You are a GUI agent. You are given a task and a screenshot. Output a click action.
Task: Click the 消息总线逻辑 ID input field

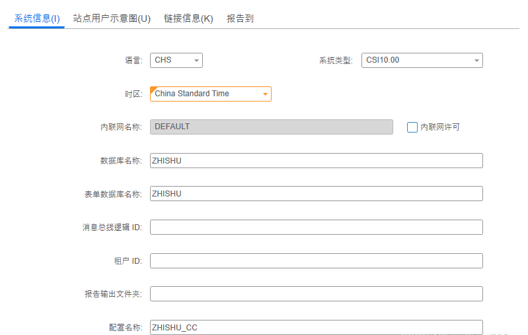pos(317,227)
